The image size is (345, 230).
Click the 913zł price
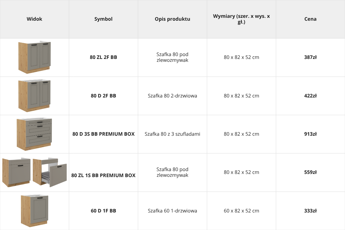click(310, 134)
